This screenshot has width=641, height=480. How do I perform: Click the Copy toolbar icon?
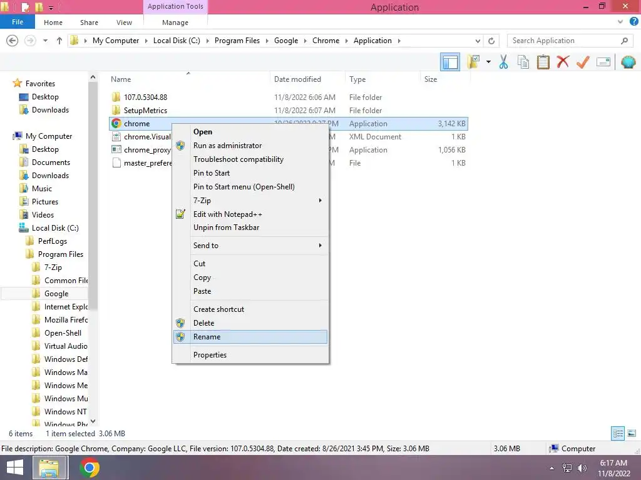(x=523, y=62)
